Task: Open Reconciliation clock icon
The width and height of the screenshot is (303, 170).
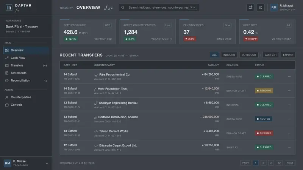Action: 7,80
